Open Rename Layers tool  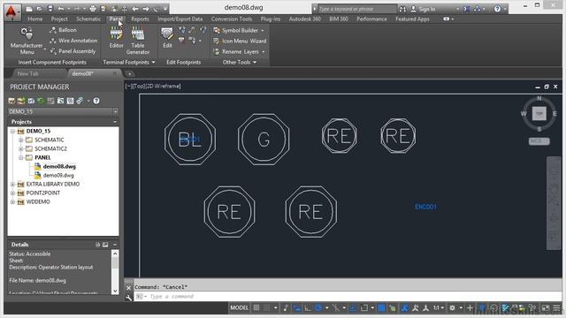tap(236, 52)
